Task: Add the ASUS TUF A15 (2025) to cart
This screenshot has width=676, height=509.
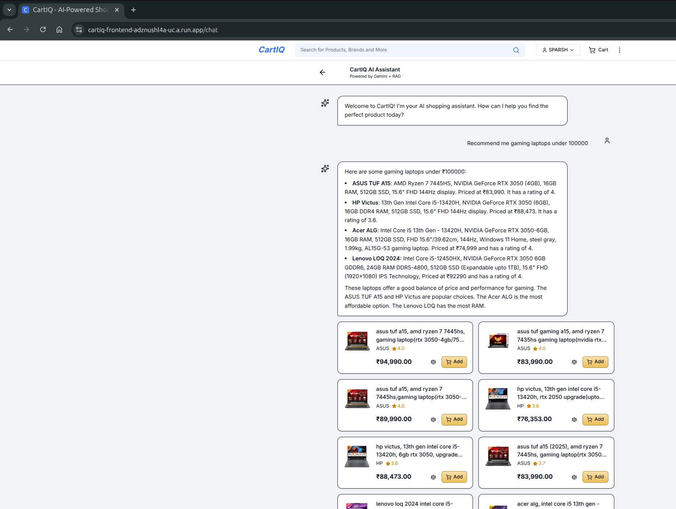Action: click(595, 477)
